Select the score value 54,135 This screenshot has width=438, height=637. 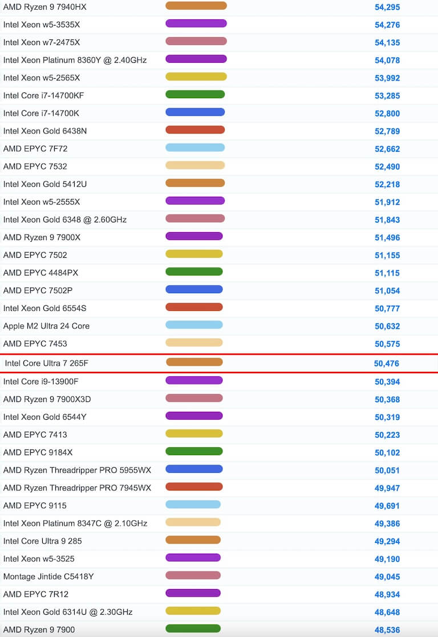tap(387, 43)
